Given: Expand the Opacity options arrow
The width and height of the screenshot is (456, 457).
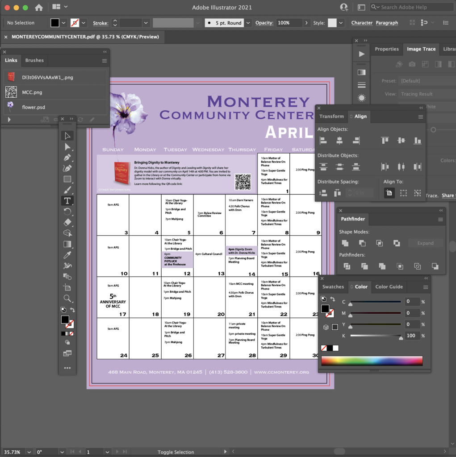Looking at the screenshot, I should coord(306,23).
